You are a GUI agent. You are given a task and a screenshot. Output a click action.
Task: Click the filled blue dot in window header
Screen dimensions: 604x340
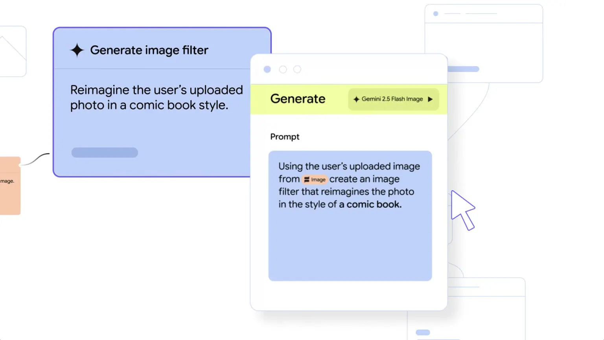tap(267, 69)
